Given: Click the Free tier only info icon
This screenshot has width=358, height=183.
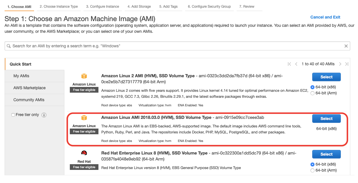Looking at the screenshot, I should point(44,115).
